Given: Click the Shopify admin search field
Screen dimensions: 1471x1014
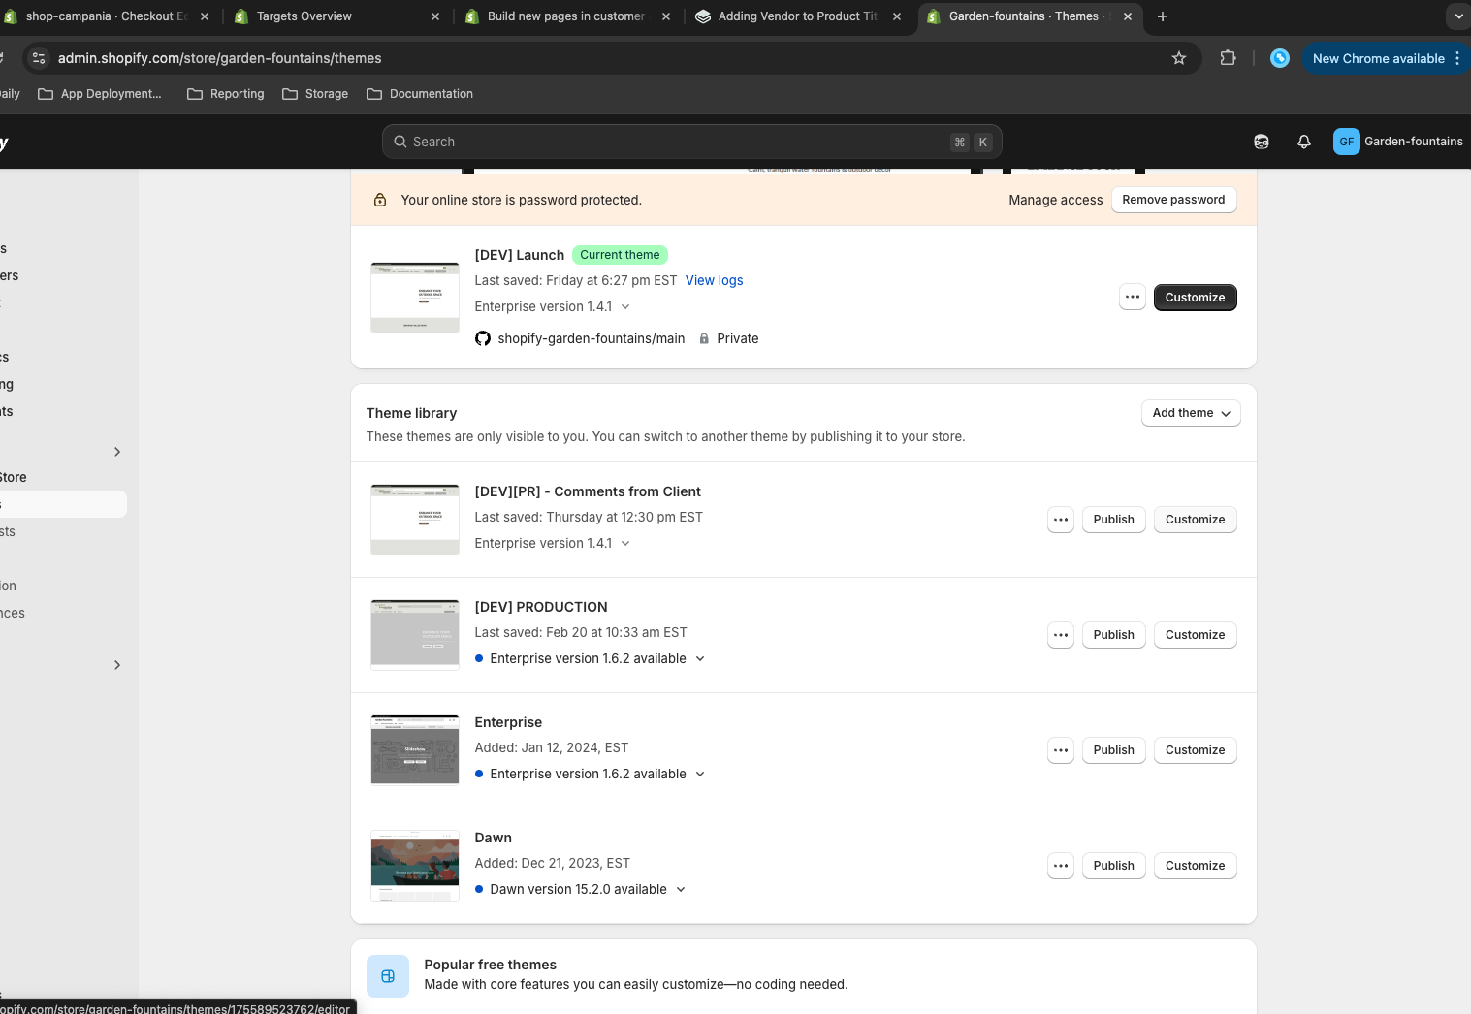Looking at the screenshot, I should pos(679,142).
